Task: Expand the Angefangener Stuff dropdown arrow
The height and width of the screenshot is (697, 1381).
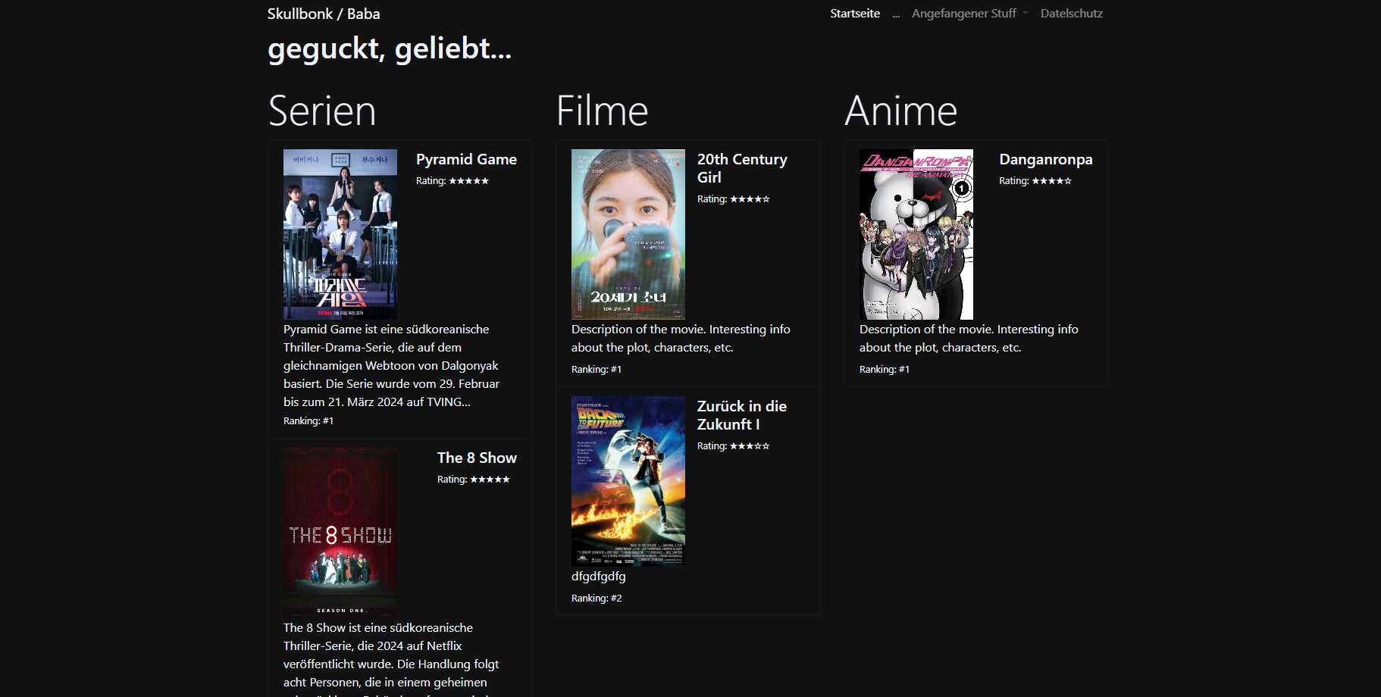Action: [x=1026, y=14]
